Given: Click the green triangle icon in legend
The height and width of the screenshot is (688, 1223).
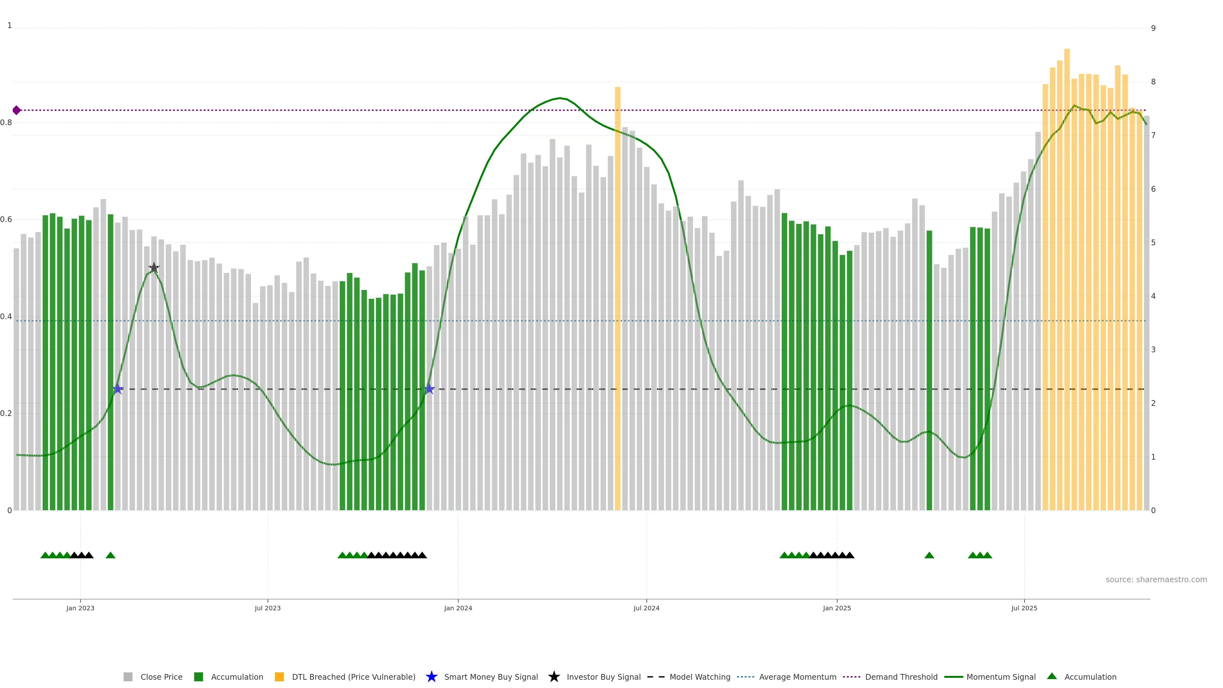Looking at the screenshot, I should [x=1052, y=676].
